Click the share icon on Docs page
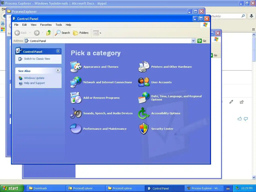 (x=242, y=102)
